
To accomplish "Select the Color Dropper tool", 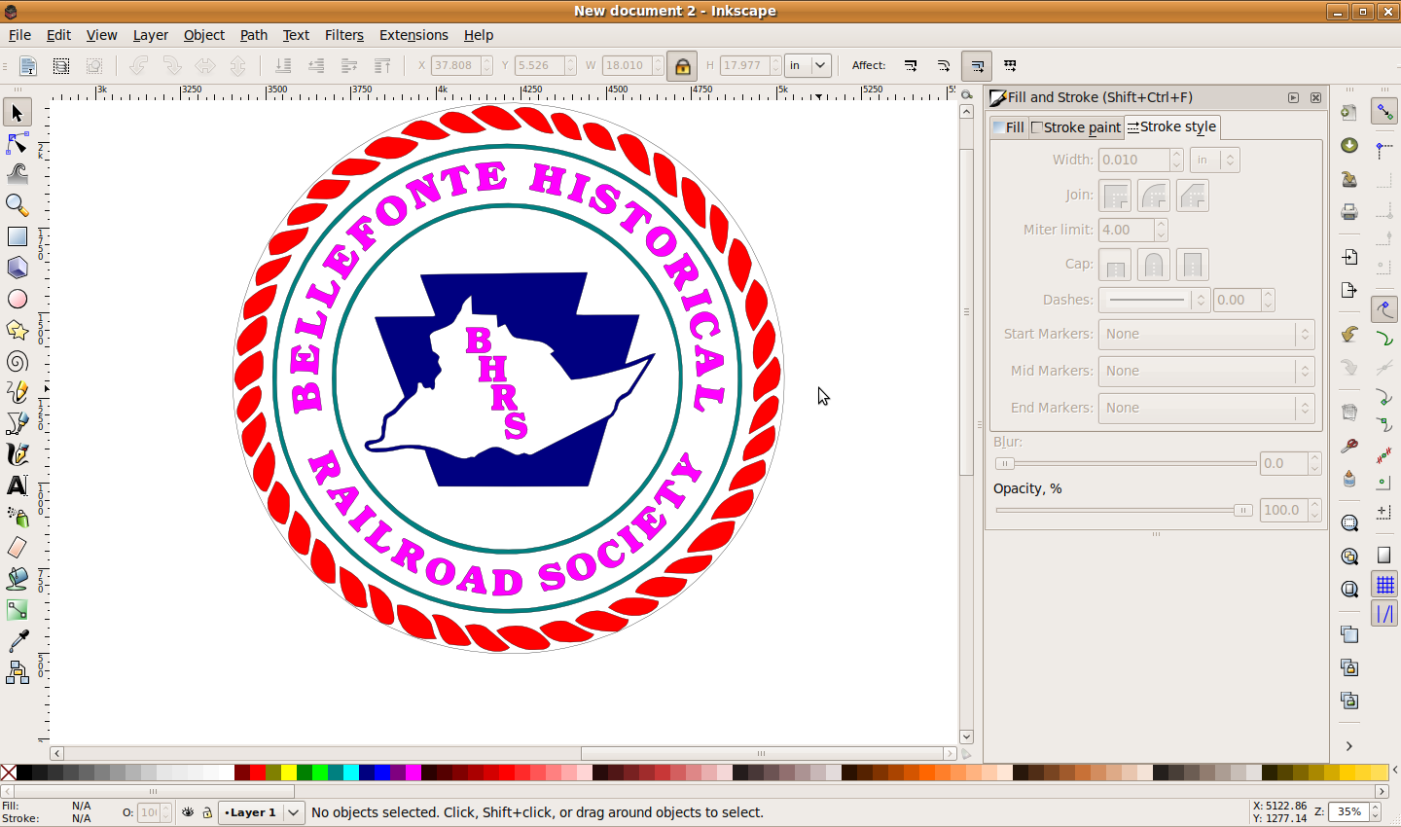I will click(17, 641).
